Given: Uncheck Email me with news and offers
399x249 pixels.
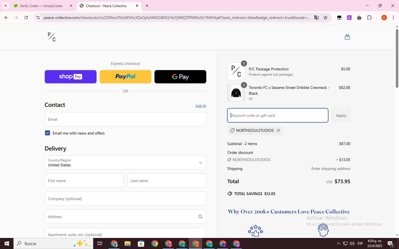Looking at the screenshot, I should (47, 133).
